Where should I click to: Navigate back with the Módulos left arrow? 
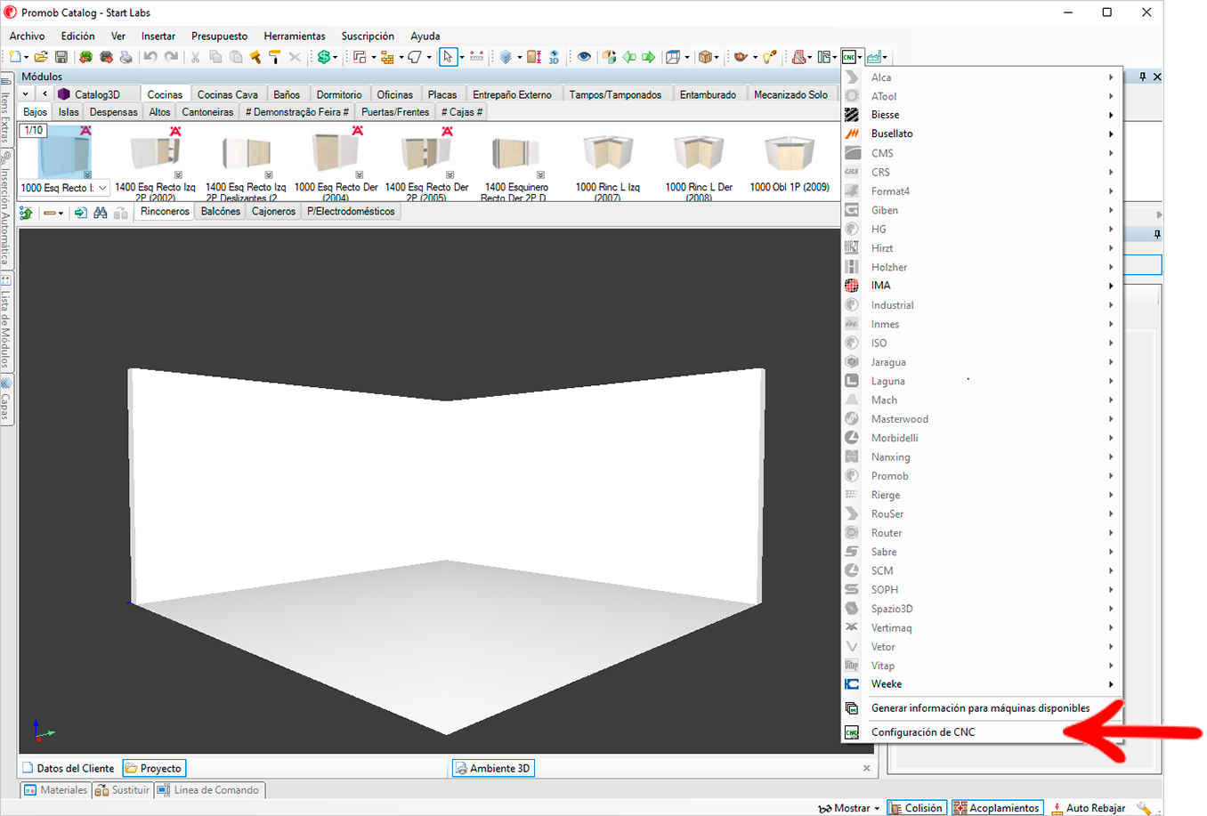click(x=45, y=94)
